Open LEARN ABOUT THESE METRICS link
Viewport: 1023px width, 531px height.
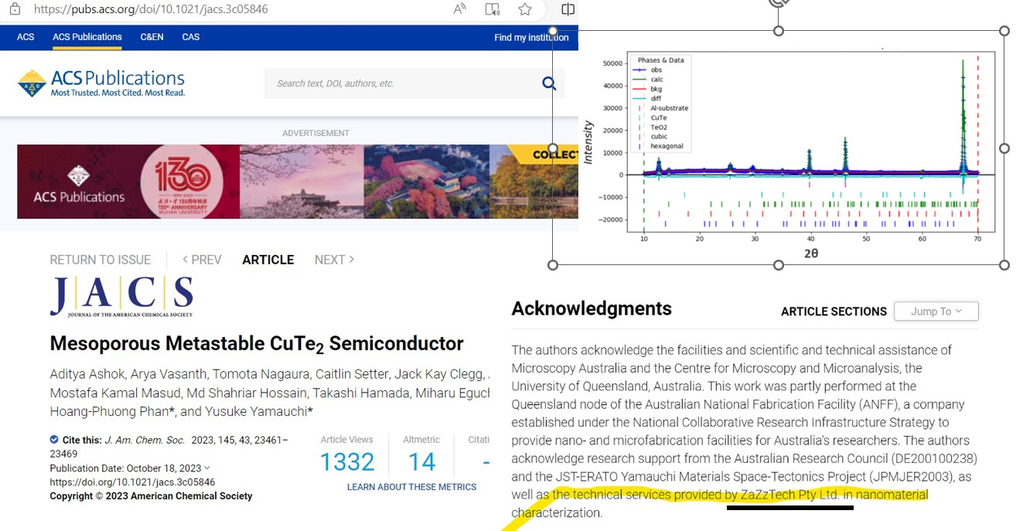(x=411, y=487)
